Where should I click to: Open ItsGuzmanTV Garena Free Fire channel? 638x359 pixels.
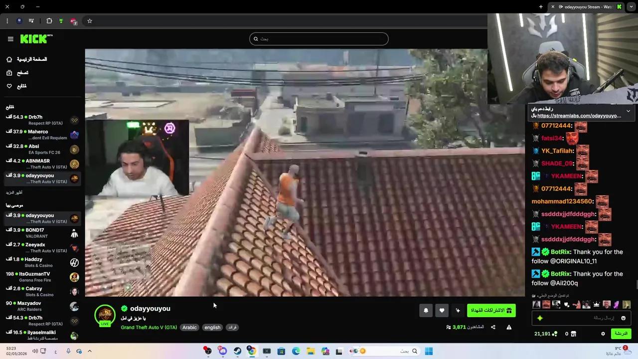(42, 277)
